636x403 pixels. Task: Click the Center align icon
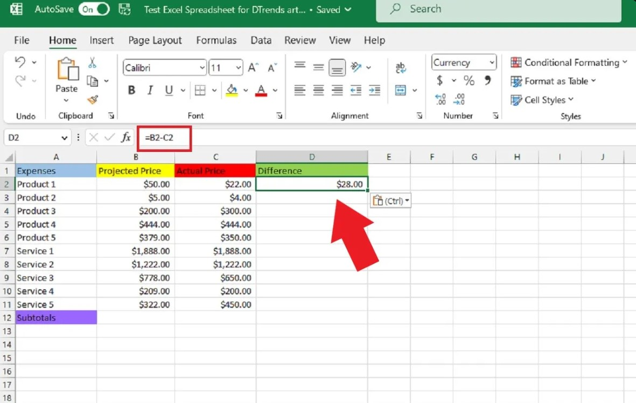[318, 91]
